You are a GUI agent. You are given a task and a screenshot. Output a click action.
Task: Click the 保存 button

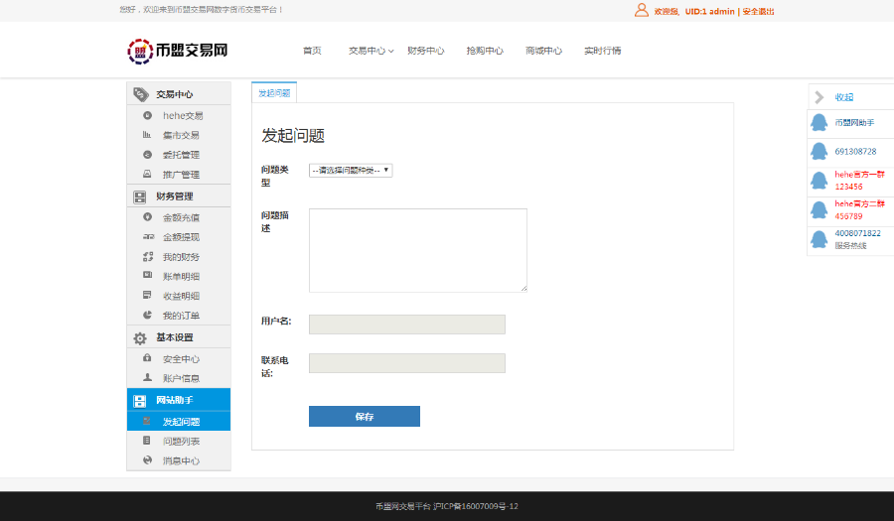point(365,416)
